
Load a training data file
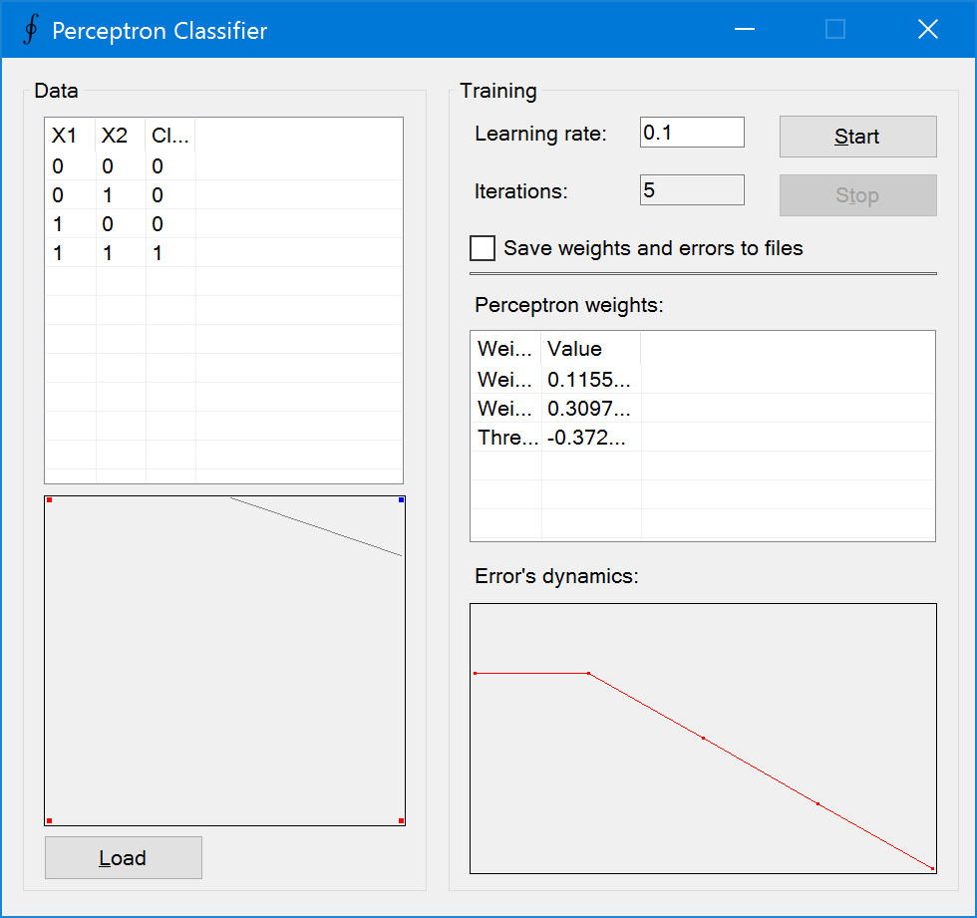coord(123,857)
